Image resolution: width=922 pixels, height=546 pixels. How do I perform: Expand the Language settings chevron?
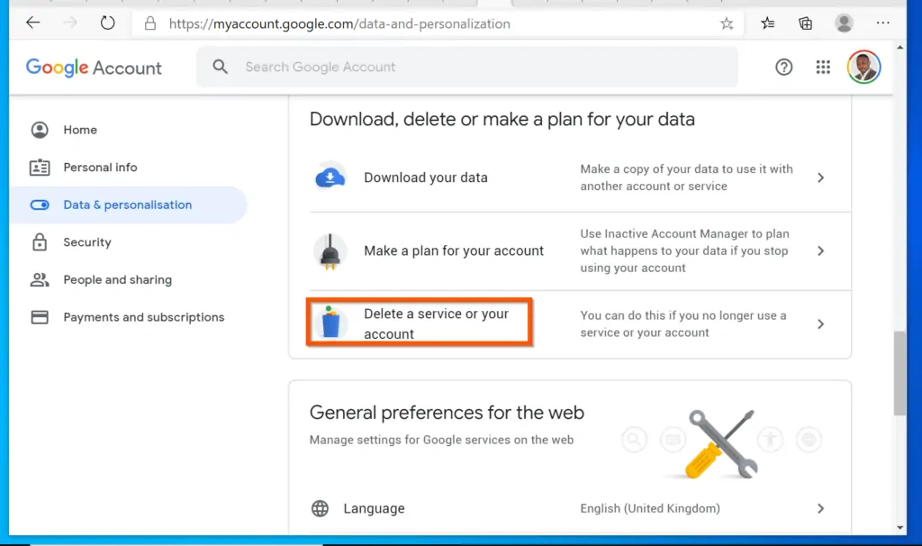coord(820,508)
